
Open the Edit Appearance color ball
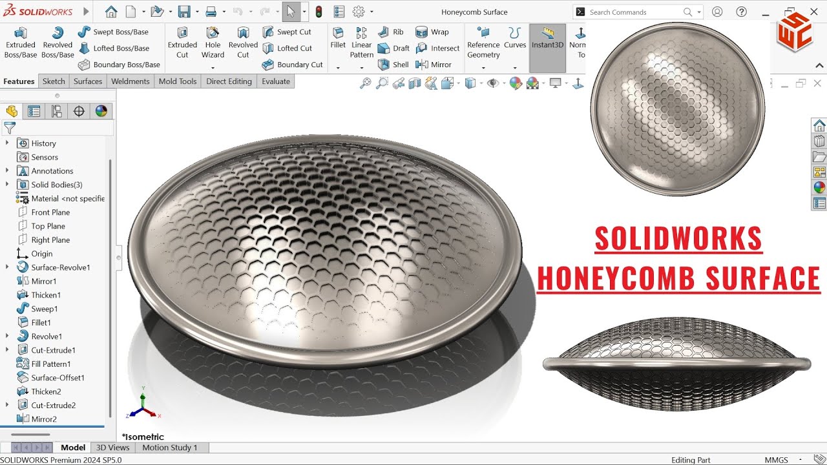[x=515, y=83]
